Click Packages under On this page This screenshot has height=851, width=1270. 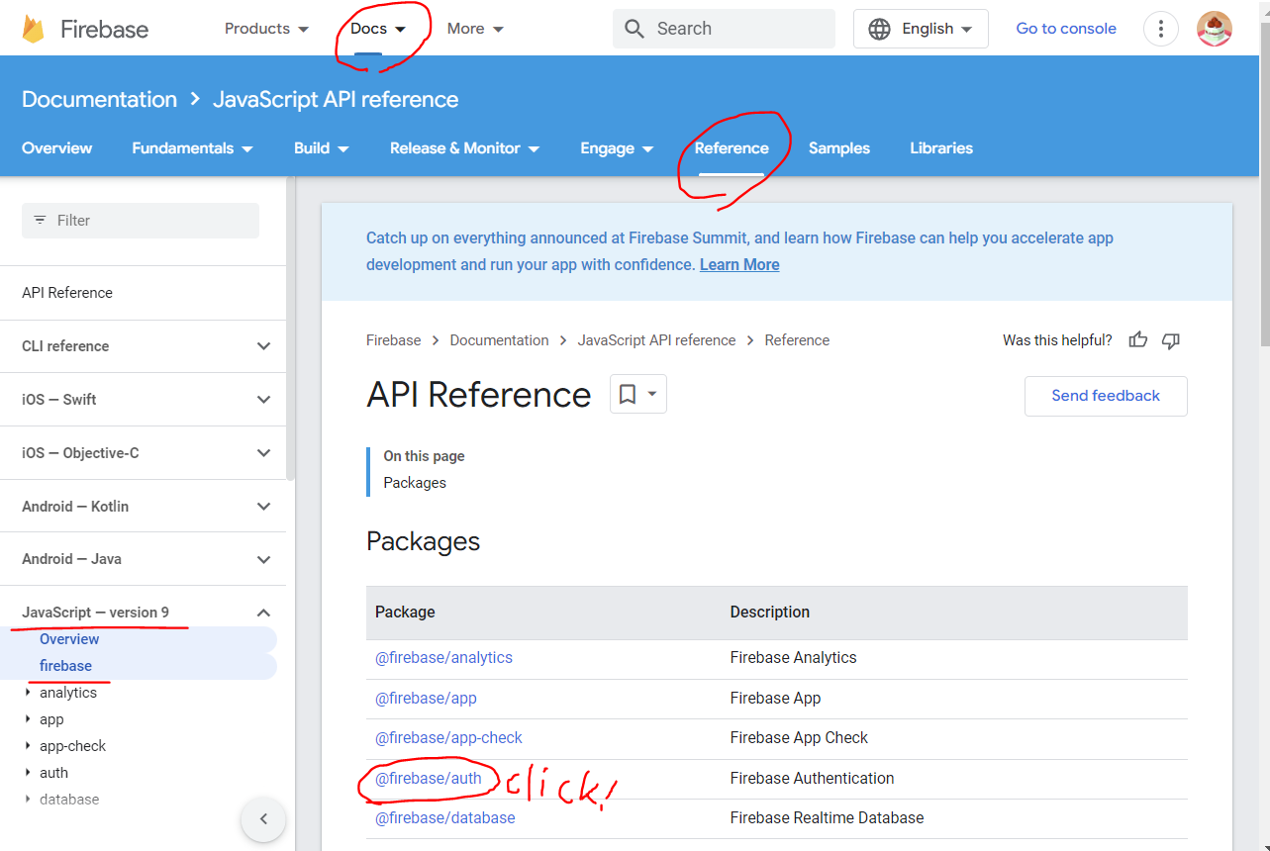coord(415,483)
